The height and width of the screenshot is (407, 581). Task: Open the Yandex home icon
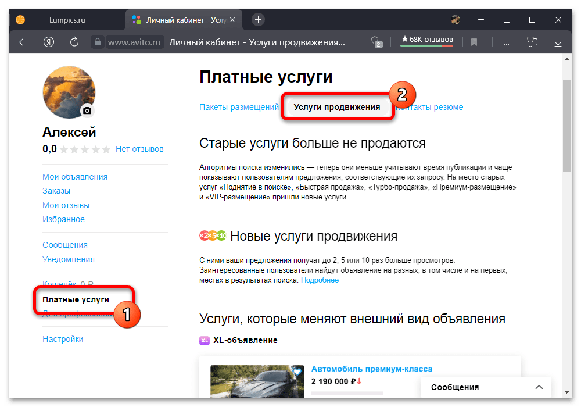[x=49, y=42]
